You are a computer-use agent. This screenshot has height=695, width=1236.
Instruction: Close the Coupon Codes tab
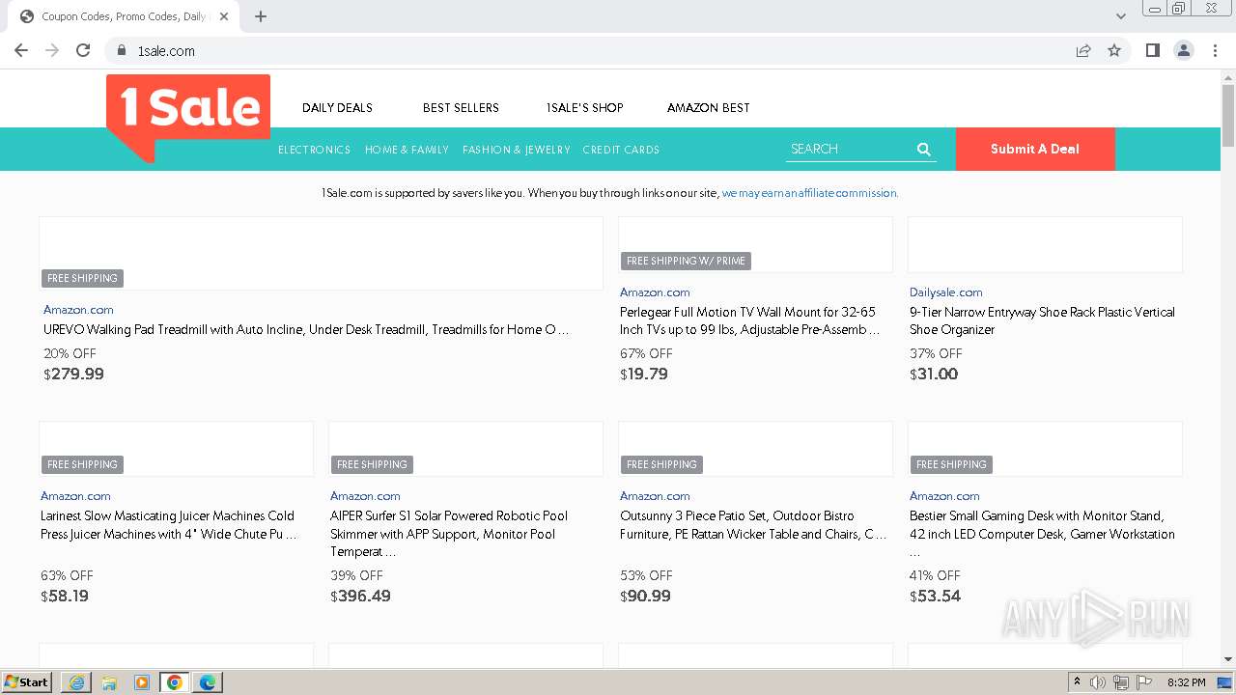[224, 16]
